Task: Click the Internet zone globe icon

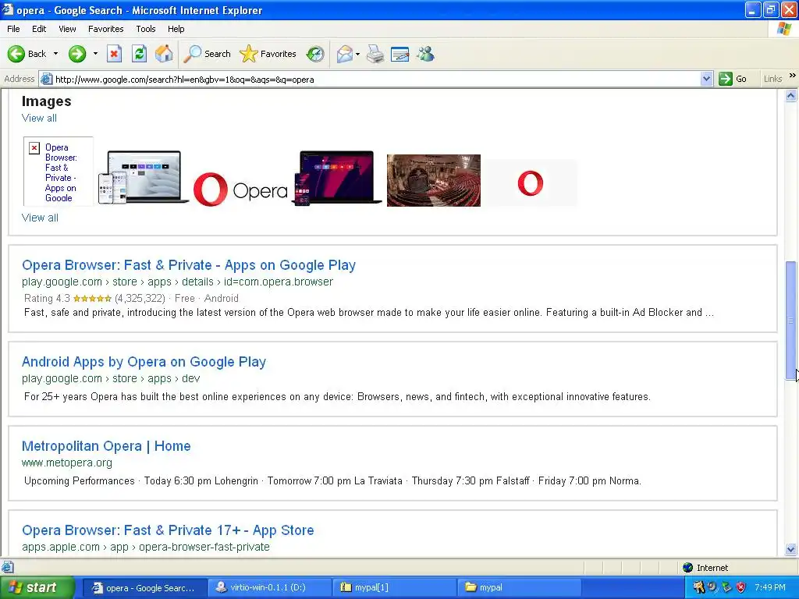Action: coord(688,568)
